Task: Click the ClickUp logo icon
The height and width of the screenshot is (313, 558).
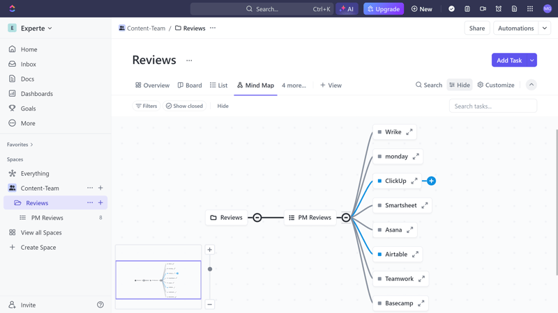Action: click(12, 8)
